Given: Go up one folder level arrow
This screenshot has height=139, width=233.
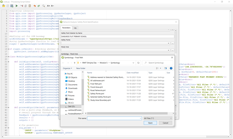Looking at the screenshot, I should click(x=74, y=63).
